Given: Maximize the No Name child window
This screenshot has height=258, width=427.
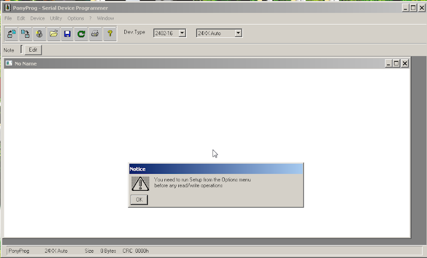Looking at the screenshot, I should click(x=397, y=63).
